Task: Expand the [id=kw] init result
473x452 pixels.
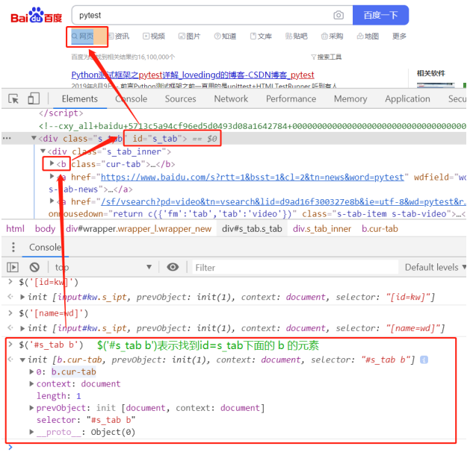Action: 22,297
